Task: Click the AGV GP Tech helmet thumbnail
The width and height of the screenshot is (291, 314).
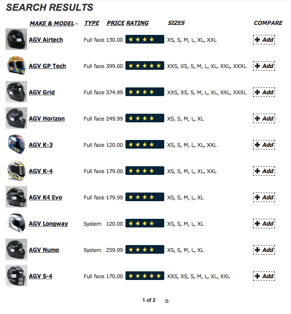Action: point(16,65)
